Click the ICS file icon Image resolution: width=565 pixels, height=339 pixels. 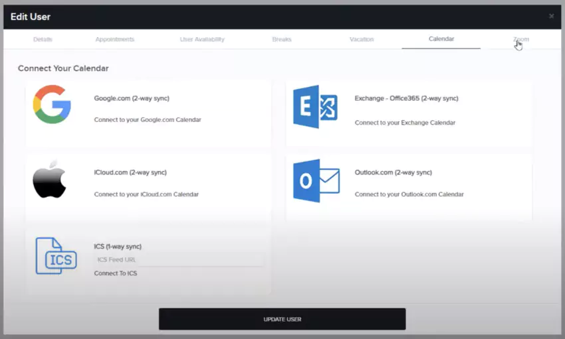pyautogui.click(x=56, y=255)
